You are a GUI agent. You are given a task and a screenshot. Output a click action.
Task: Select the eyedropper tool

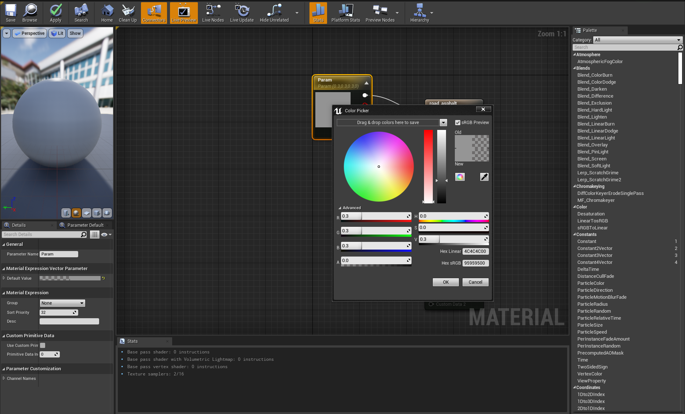click(x=484, y=177)
